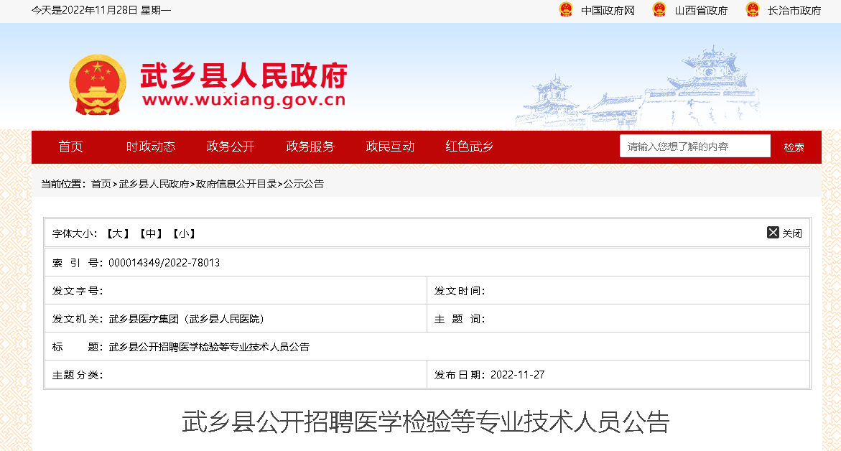Click today's date text 2022年11月28日
The image size is (841, 451).
[x=100, y=10]
